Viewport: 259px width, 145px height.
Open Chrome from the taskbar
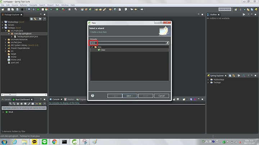tap(54, 142)
